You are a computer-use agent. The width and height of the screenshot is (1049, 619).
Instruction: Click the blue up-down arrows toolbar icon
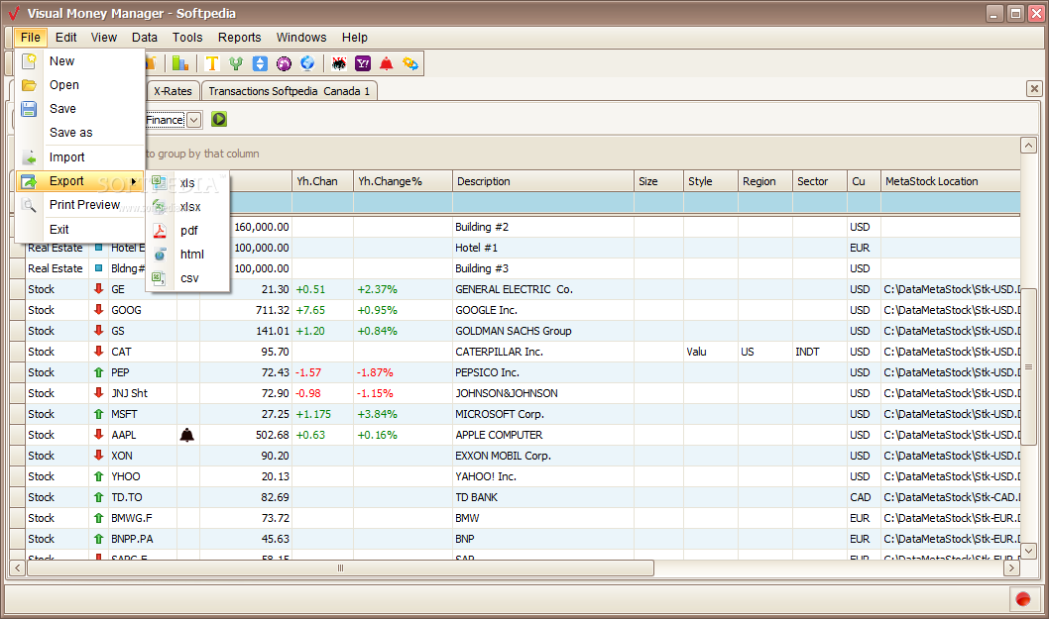260,63
